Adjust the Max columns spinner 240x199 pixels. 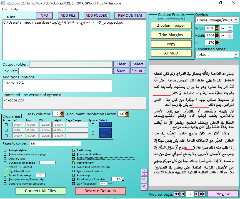[62, 114]
